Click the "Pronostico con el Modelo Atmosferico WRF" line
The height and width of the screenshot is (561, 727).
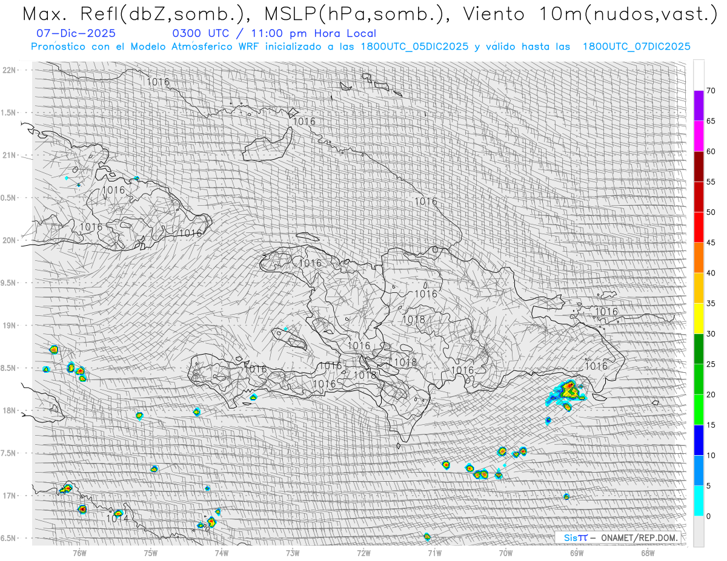[360, 47]
